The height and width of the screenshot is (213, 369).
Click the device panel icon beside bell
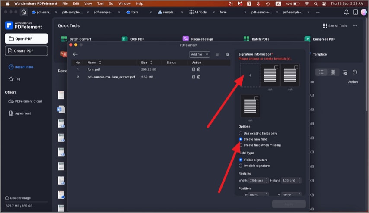[x=355, y=12]
